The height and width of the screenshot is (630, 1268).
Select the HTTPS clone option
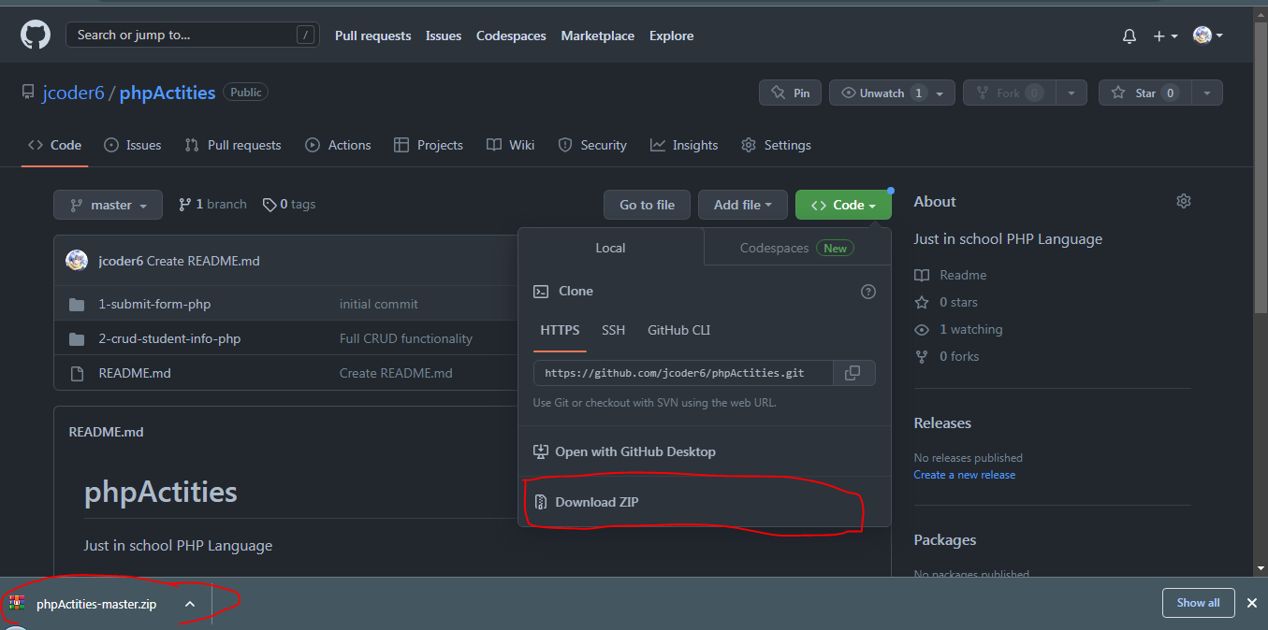[x=560, y=330]
